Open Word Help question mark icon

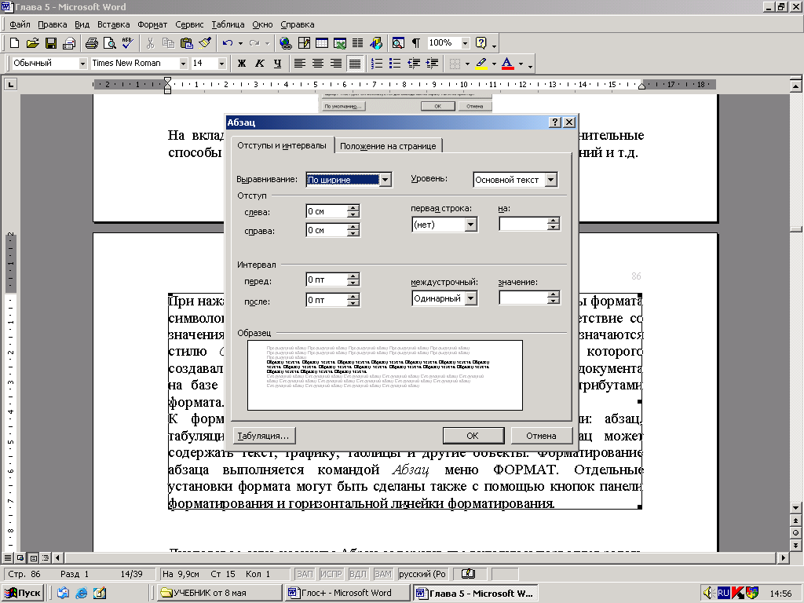click(481, 43)
